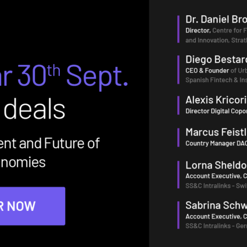The width and height of the screenshot is (247, 247).
Task: Select Sabrina Schw... speaker name
Action: click(x=216, y=205)
